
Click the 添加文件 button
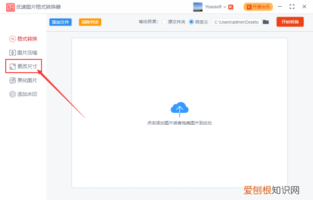coord(61,22)
